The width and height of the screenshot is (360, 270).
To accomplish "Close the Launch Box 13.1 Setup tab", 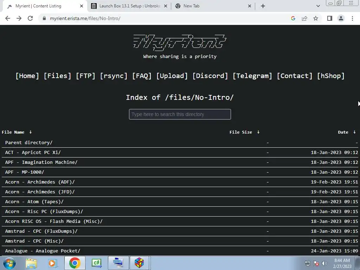I will click(x=166, y=6).
